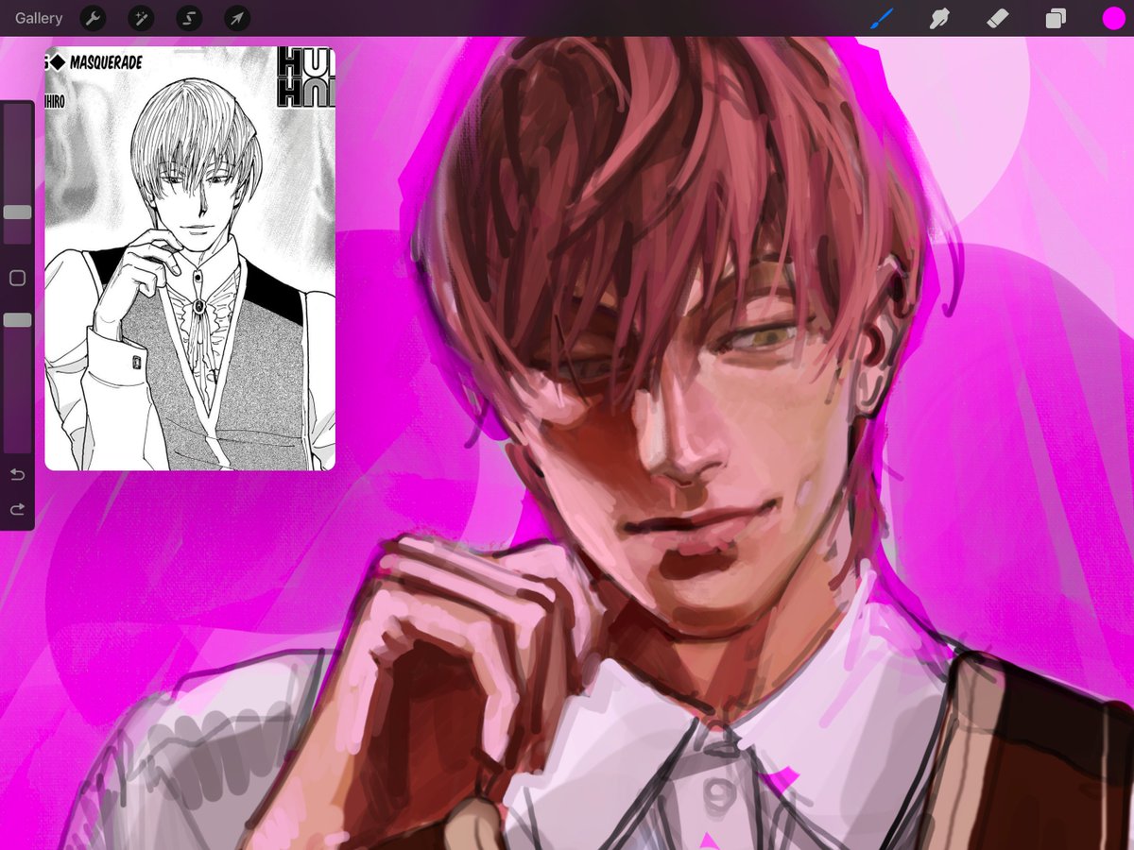Undo the last stroke
Screen dimensions: 1134x850
coord(17,474)
